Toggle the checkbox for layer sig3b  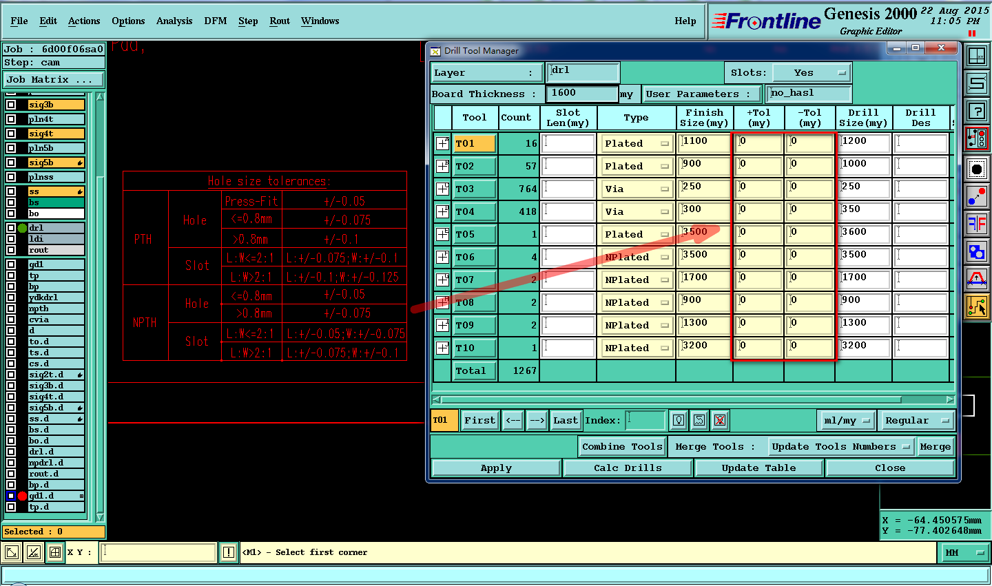(x=11, y=105)
